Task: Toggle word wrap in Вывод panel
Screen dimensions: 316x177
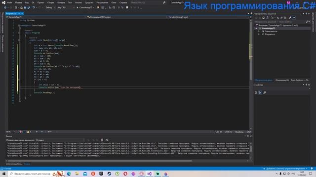Action: pyautogui.click(x=107, y=140)
